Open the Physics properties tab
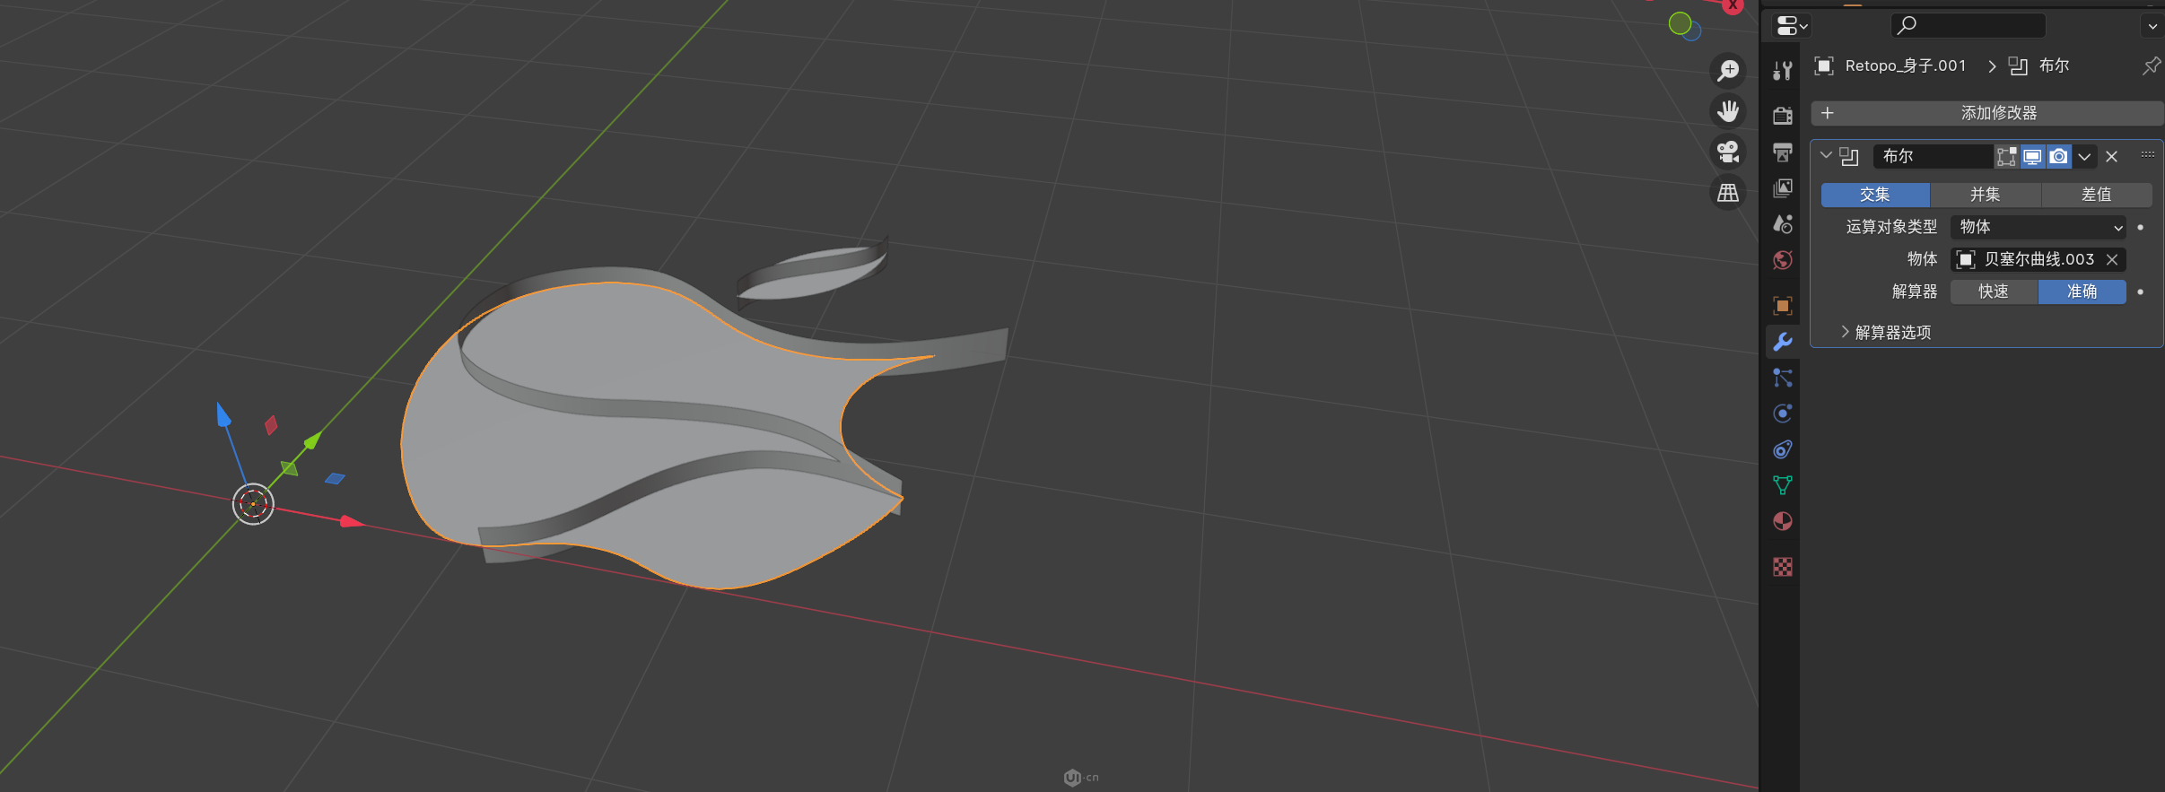2165x792 pixels. click(x=1783, y=413)
